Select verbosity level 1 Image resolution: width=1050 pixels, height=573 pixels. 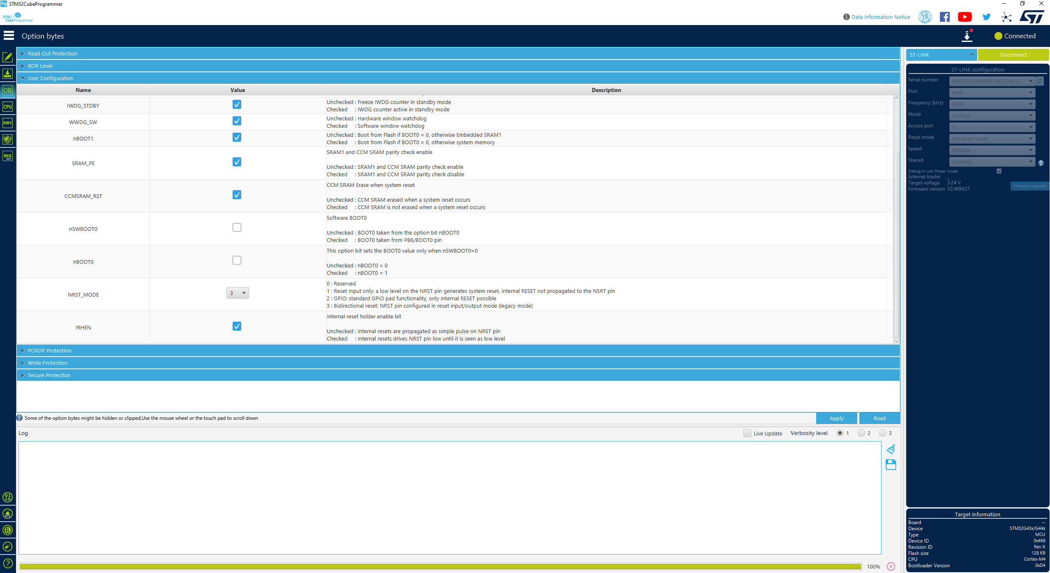point(840,433)
